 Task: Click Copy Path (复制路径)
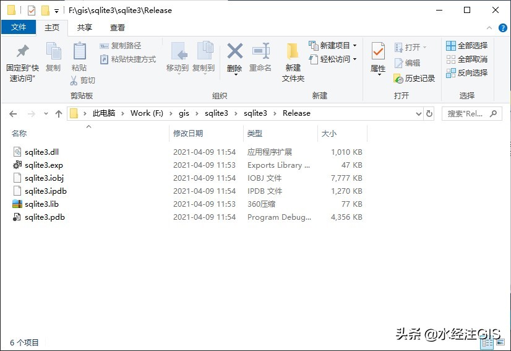click(120, 46)
